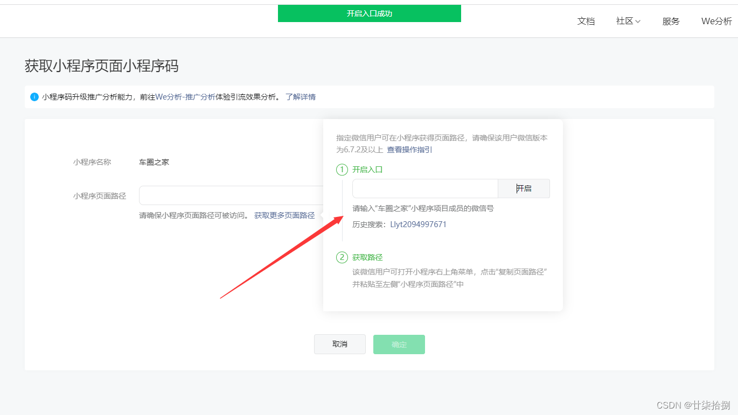Click the blue info icon in notice bar

pyautogui.click(x=34, y=97)
